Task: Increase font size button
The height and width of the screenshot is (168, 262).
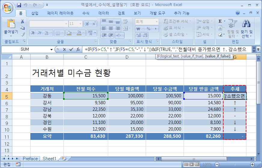Action: click(87, 24)
